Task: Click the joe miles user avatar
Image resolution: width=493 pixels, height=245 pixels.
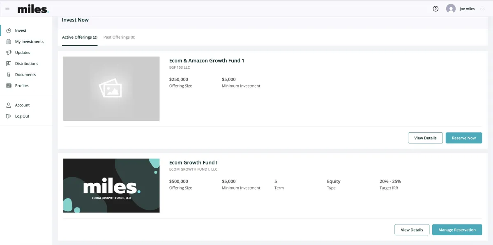Action: point(451,9)
